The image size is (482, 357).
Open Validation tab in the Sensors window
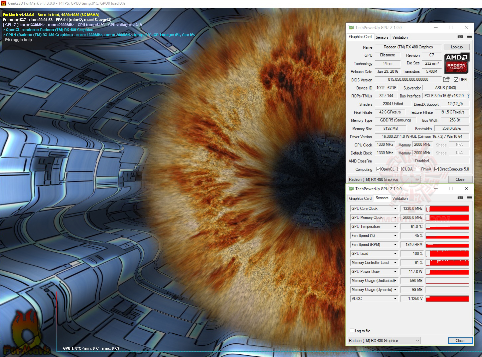click(400, 199)
